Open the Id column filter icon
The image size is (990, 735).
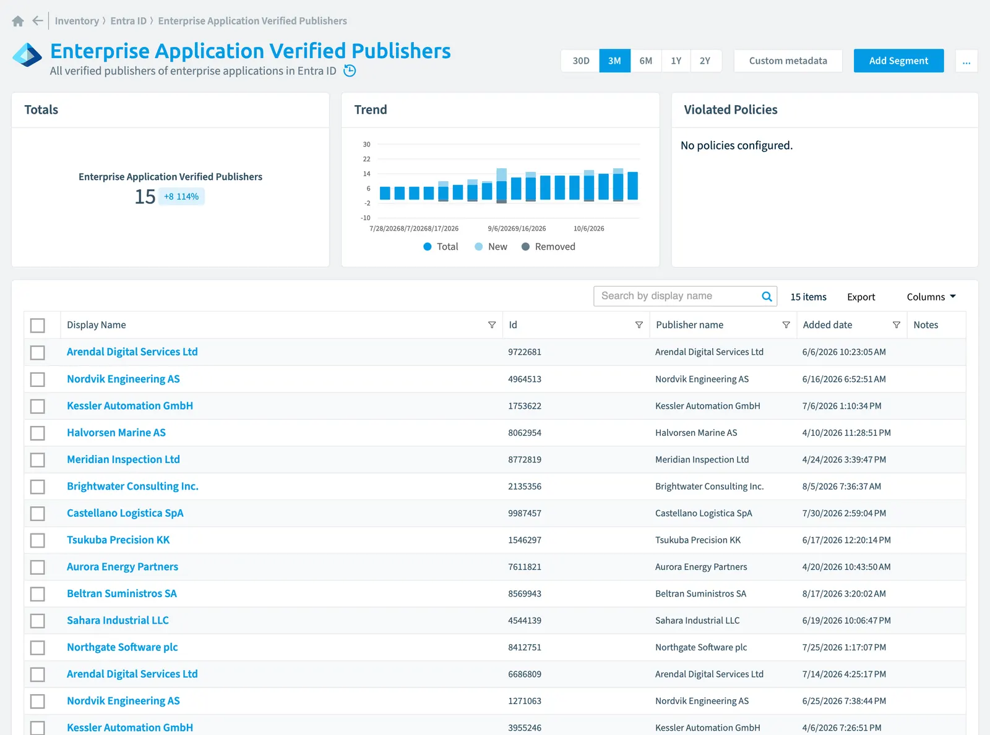click(639, 325)
